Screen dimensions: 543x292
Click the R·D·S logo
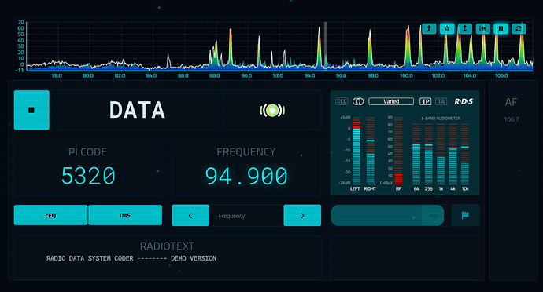point(464,101)
